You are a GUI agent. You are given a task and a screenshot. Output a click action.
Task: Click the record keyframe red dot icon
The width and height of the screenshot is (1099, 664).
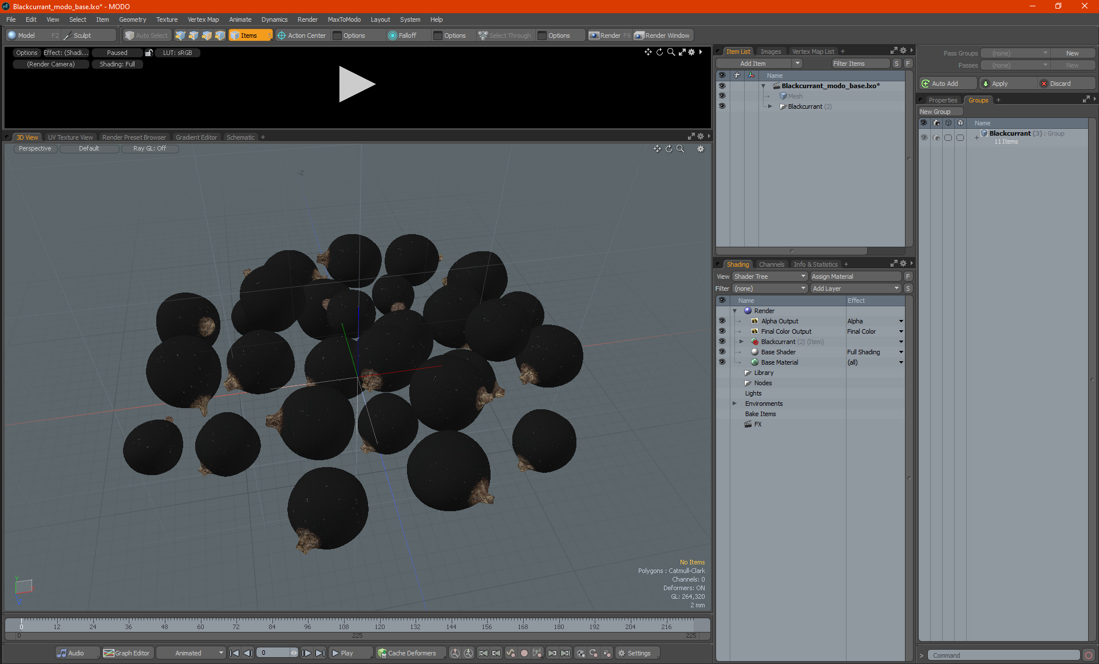point(524,653)
